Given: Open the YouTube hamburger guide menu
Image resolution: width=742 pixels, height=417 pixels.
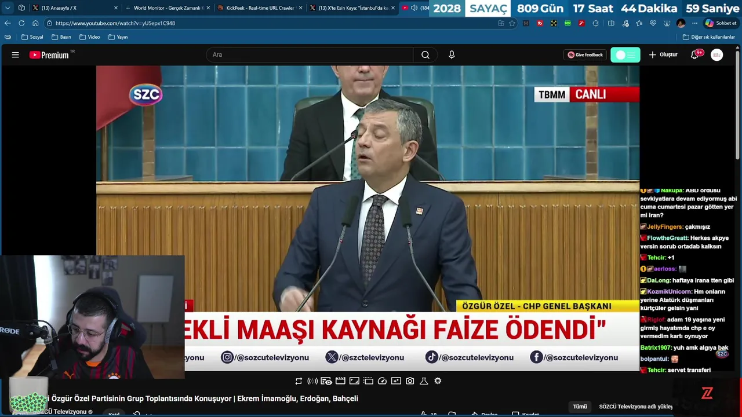Looking at the screenshot, I should click(16, 55).
